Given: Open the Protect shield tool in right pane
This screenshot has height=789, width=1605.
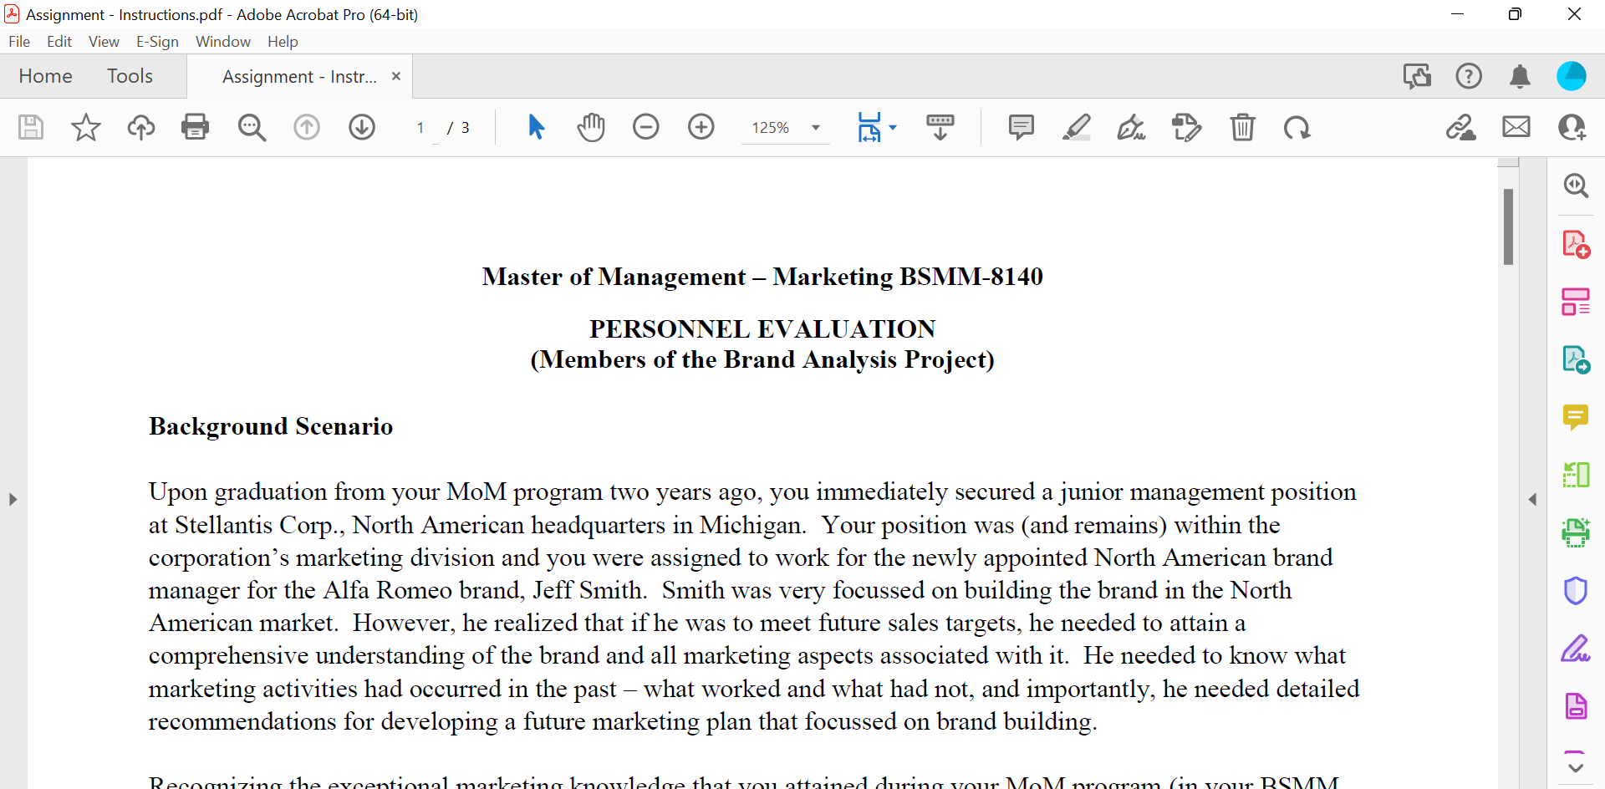Looking at the screenshot, I should 1576,590.
